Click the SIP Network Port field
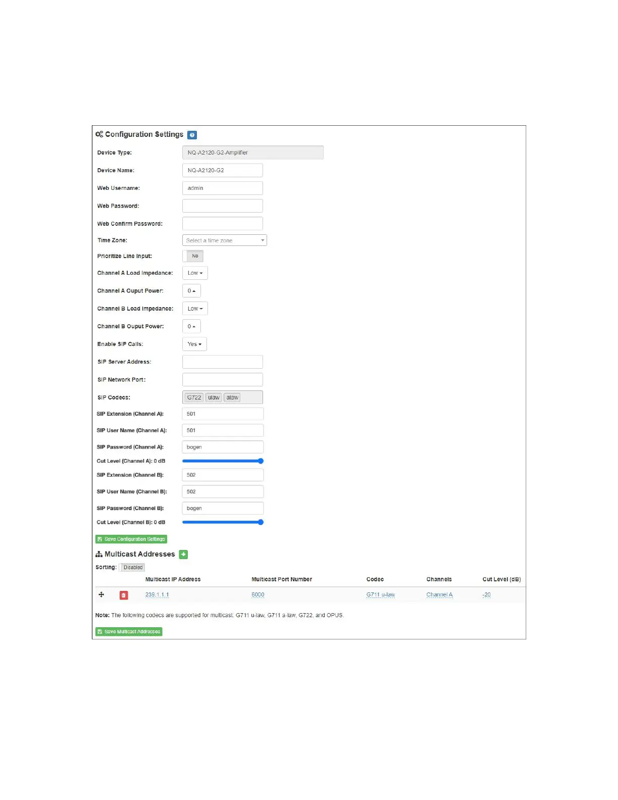This screenshot has height=800, width=618. [223, 379]
